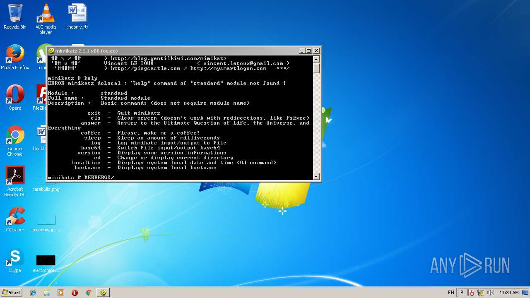Open Mozilla Firefox desktop shortcut
Screen dimensions: 530x298
coord(15,57)
